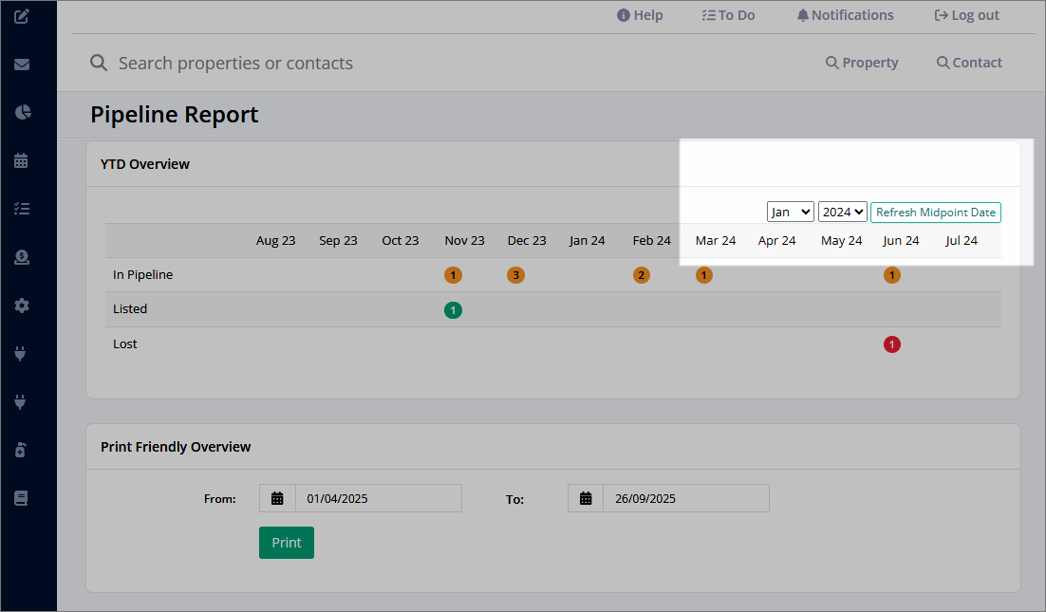Screen dimensions: 1046x612
Task: Click Refresh Midpoint Date button
Action: tap(935, 212)
